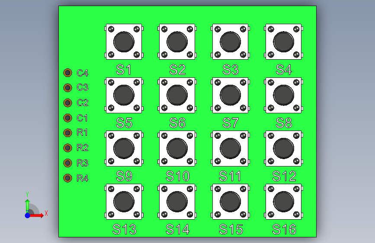375x243 pixels.
Task: Select the S4 push button switch
Action: [x=284, y=42]
